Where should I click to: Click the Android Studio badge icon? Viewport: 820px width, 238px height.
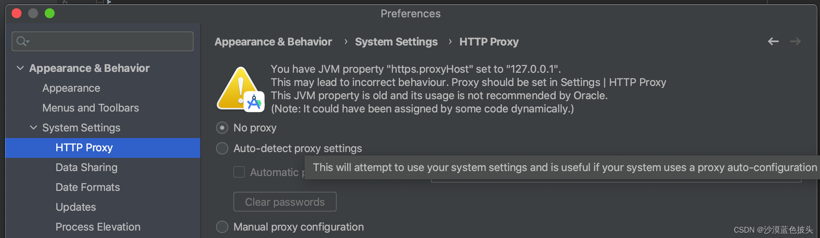pos(254,102)
